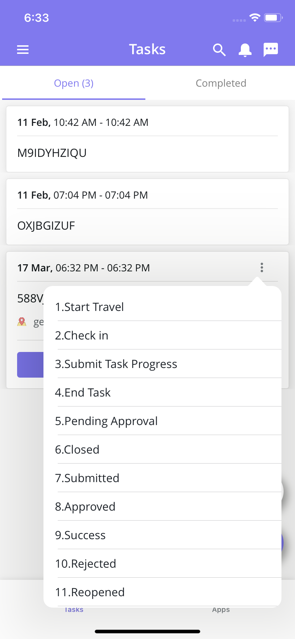Screen dimensions: 295x639
Task: Tap the search magnifier icon
Action: (x=219, y=50)
